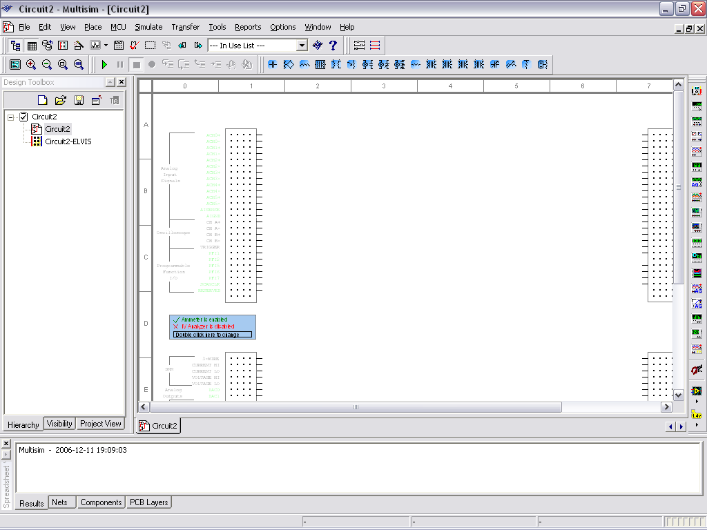707x530 pixels.
Task: Click the zoom out magnifier icon
Action: (x=47, y=64)
